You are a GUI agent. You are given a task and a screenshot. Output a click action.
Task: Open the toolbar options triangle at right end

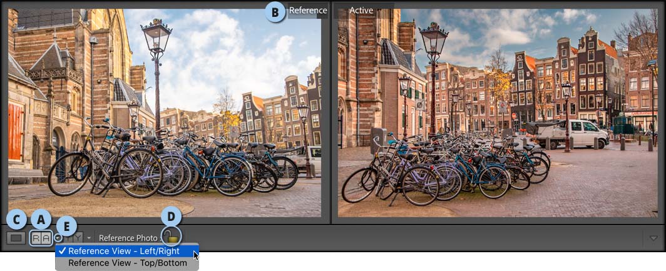(x=653, y=238)
